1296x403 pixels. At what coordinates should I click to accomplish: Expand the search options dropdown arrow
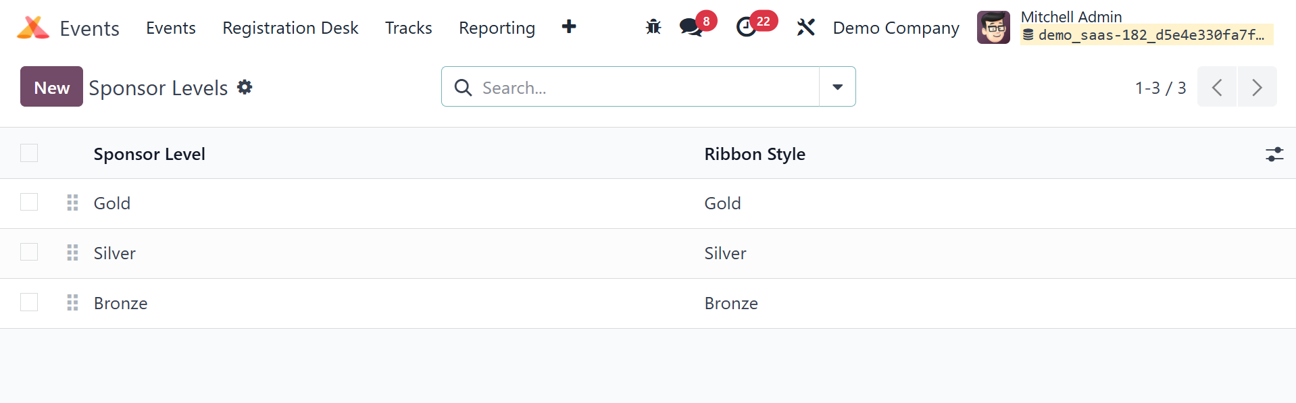click(x=837, y=86)
